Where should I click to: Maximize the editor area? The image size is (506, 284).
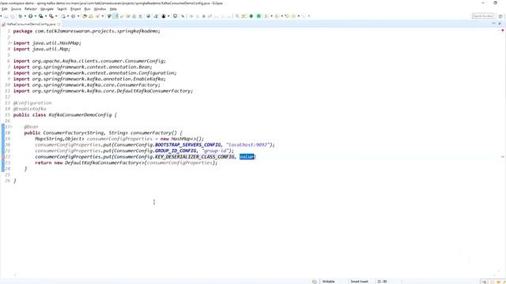click(x=500, y=24)
